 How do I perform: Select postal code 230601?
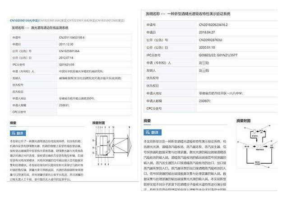tap(204, 101)
